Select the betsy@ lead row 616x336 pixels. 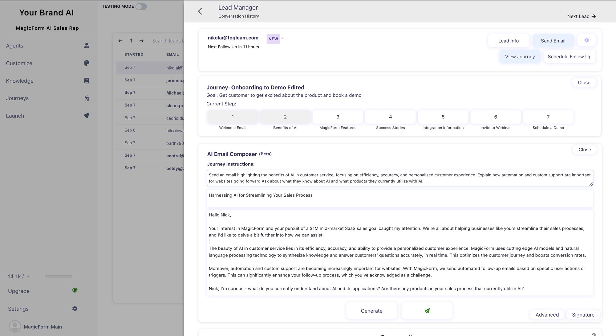[x=150, y=168]
